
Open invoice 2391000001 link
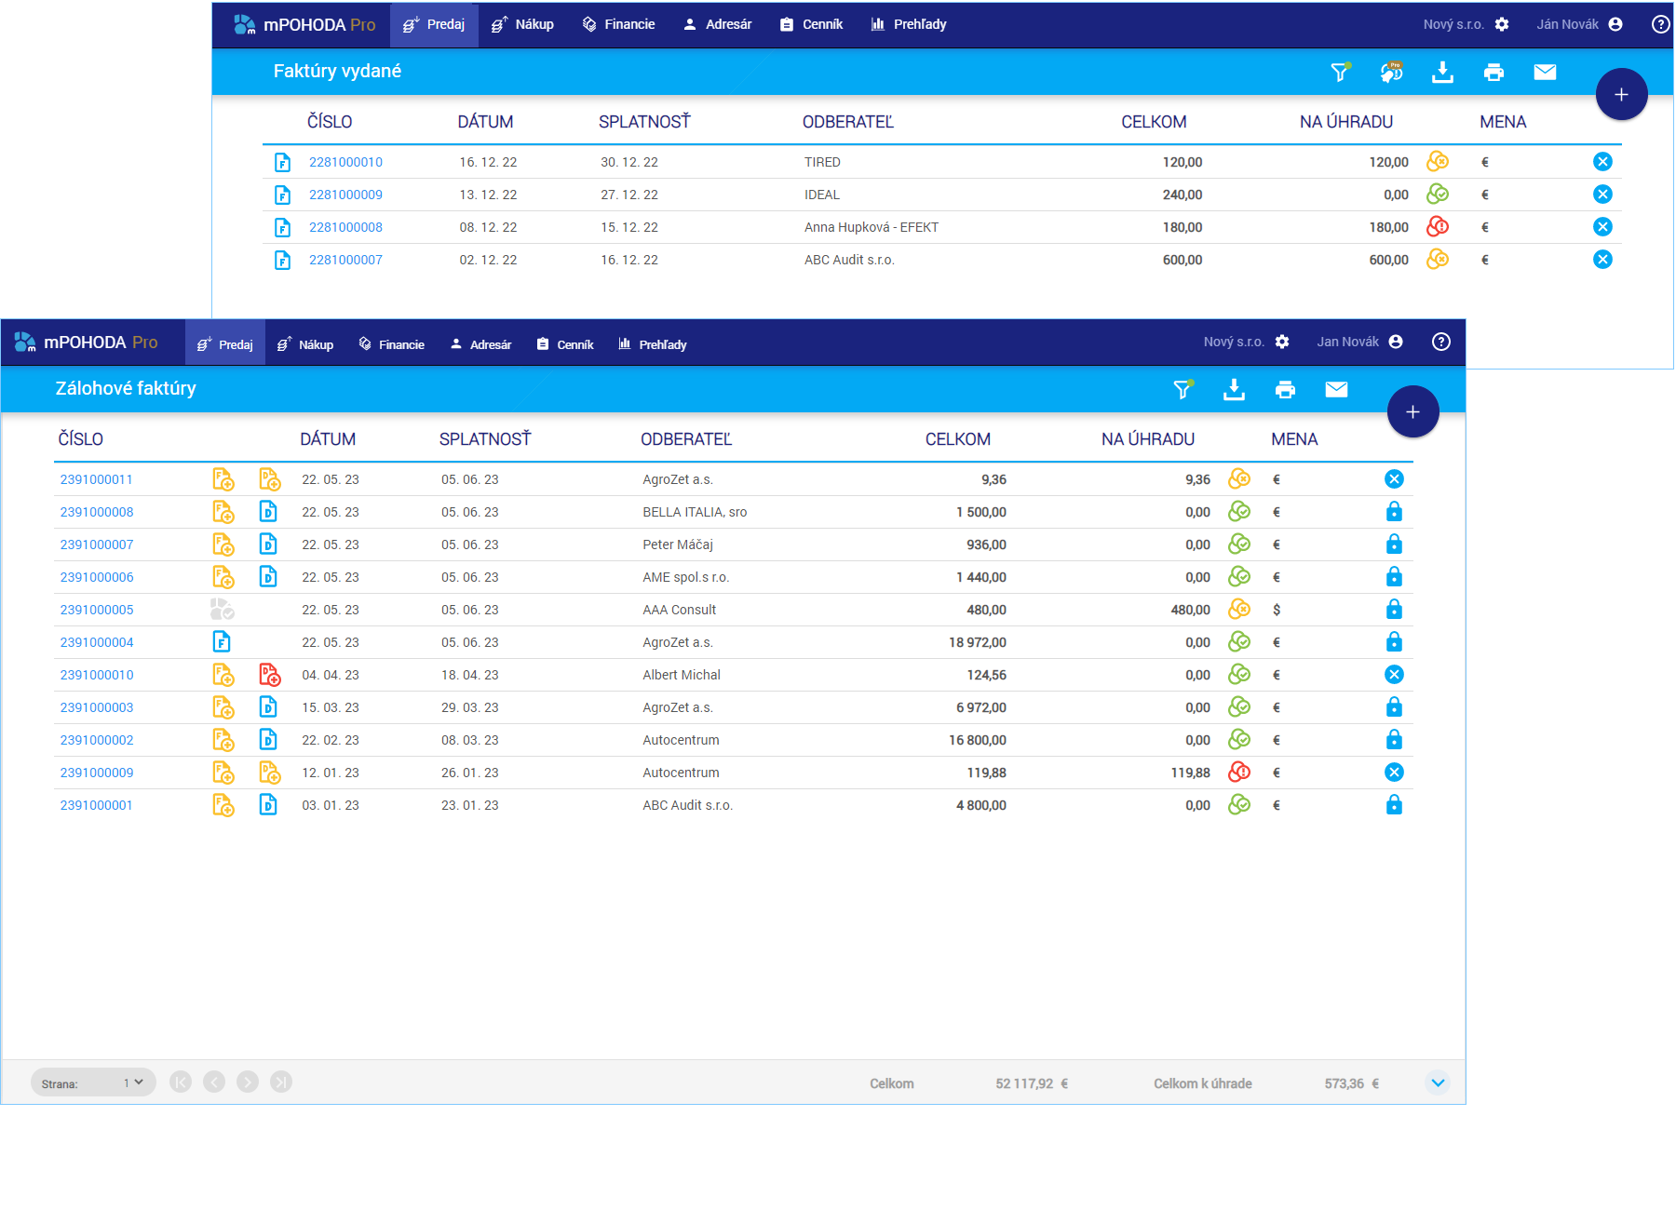click(96, 805)
